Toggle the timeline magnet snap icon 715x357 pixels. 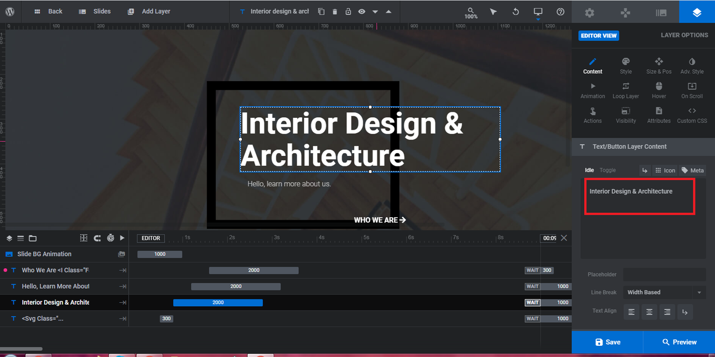[x=97, y=238]
